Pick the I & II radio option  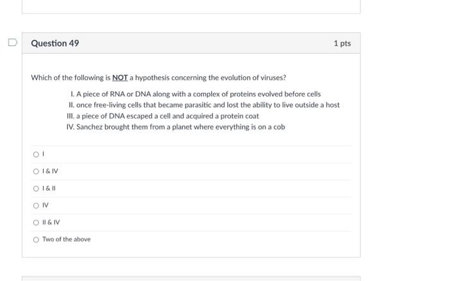(36, 189)
